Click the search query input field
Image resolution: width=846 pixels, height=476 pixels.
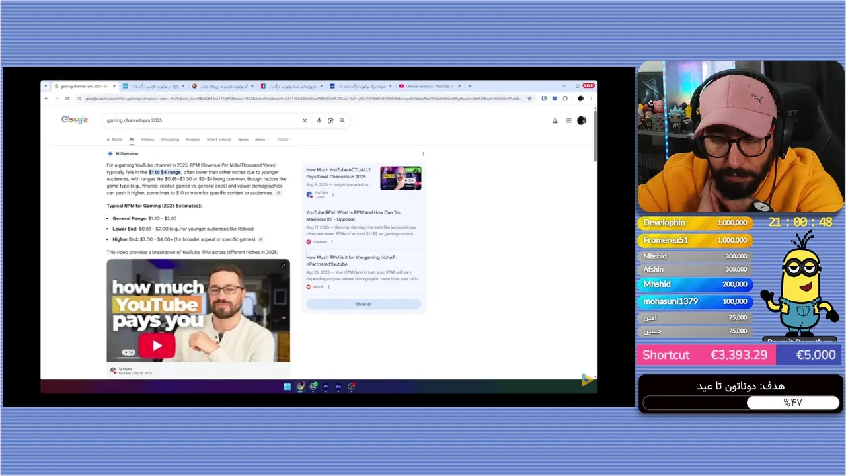tap(202, 120)
